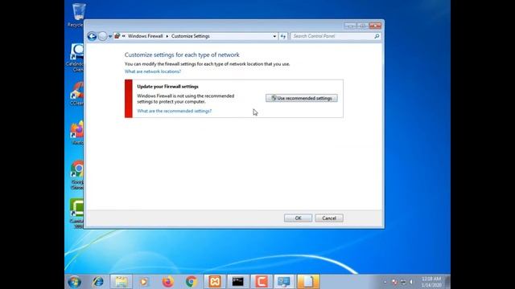Close the Customize Settings window
Screen dimensions: 515x289
click(x=375, y=26)
